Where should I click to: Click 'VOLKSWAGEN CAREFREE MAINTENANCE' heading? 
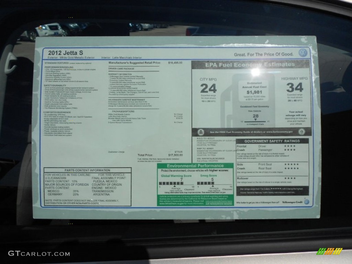126,100
